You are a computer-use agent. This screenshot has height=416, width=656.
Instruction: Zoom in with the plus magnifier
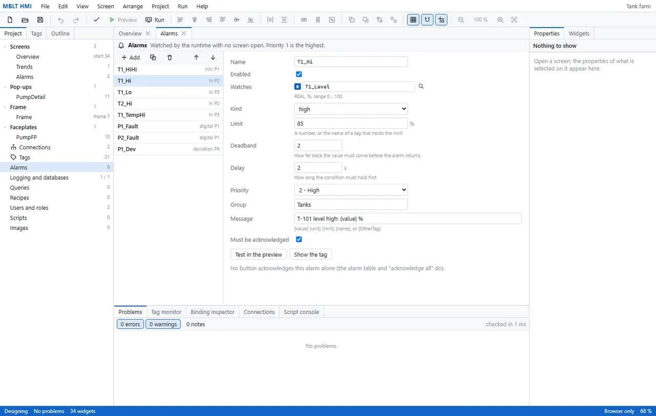500,20
